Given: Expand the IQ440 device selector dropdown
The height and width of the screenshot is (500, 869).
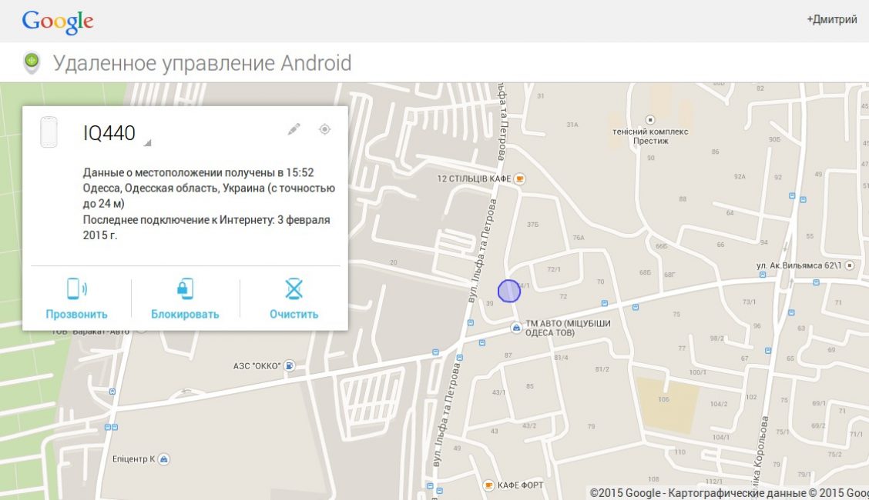Looking at the screenshot, I should [148, 142].
